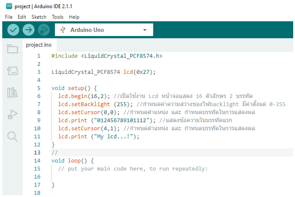
Task: Click the void setup() line
Action: tap(74, 88)
